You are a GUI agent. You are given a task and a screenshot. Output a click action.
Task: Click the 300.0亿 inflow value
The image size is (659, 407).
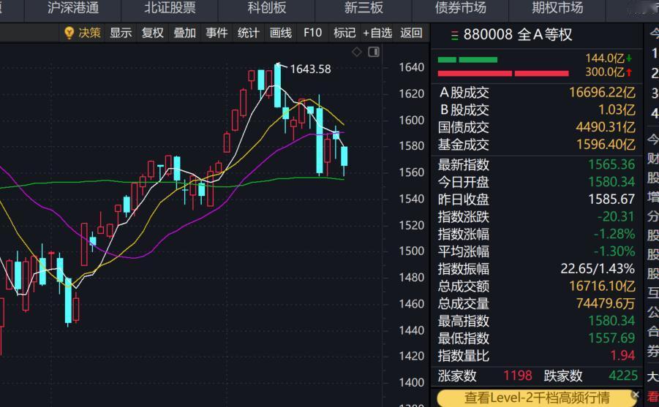[605, 72]
